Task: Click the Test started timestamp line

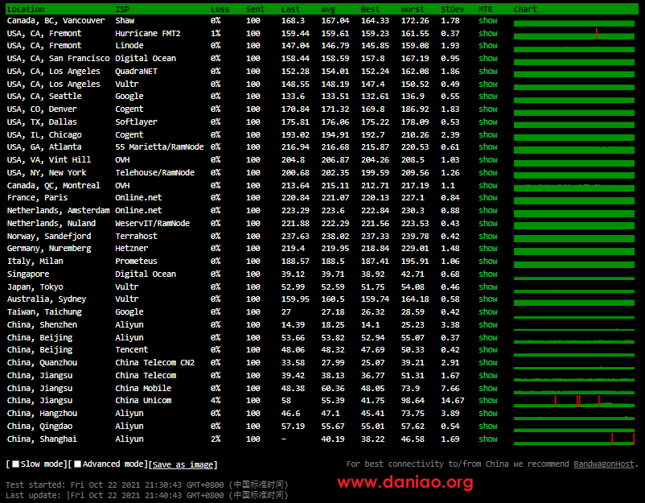Action: (x=147, y=484)
